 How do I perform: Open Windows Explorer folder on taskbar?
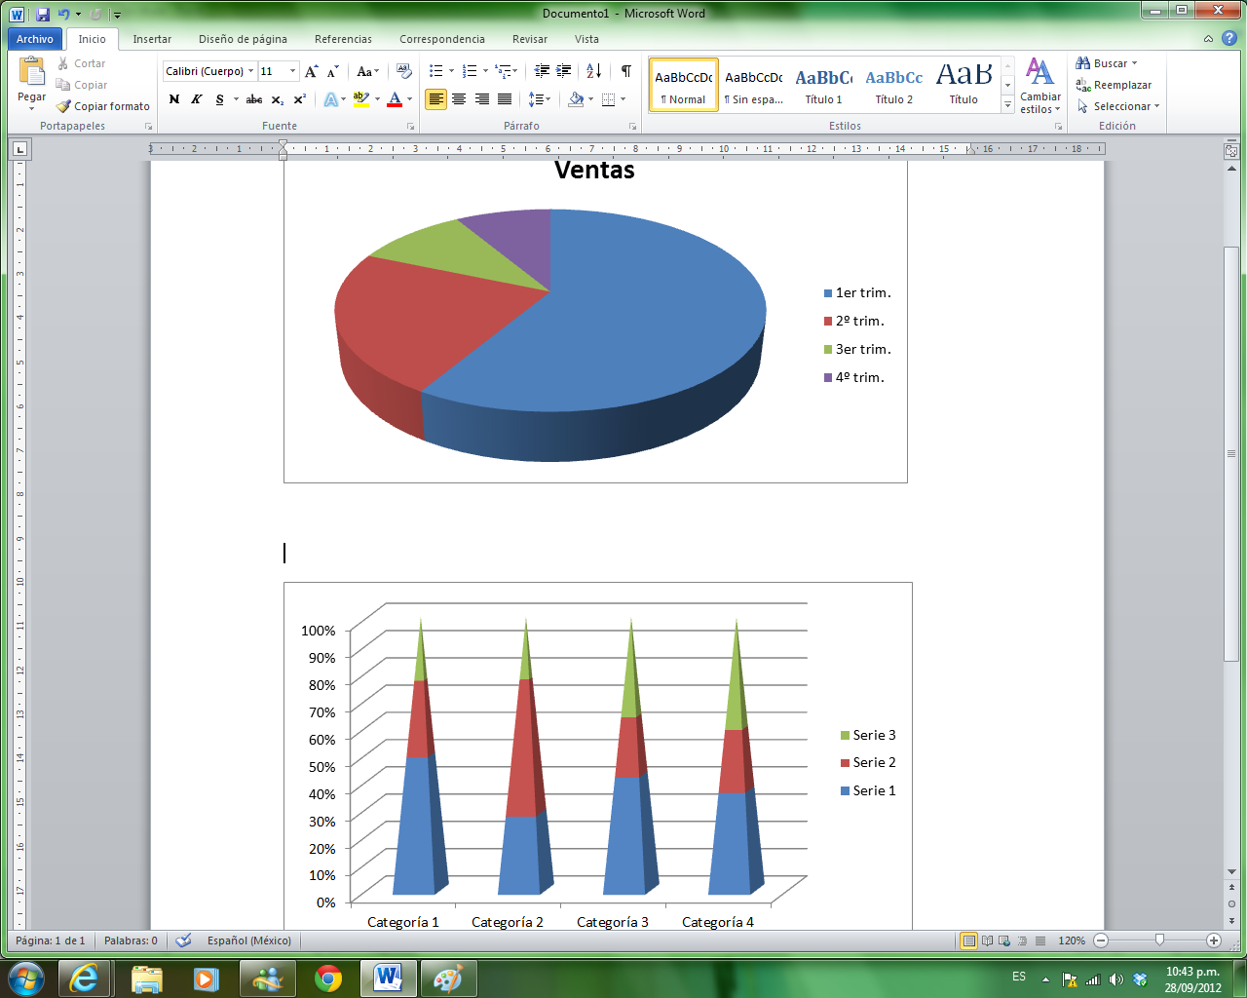coord(146,978)
